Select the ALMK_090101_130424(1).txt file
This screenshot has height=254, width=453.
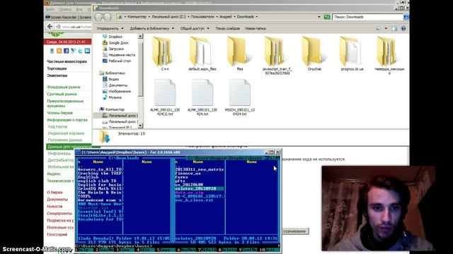tap(165, 97)
